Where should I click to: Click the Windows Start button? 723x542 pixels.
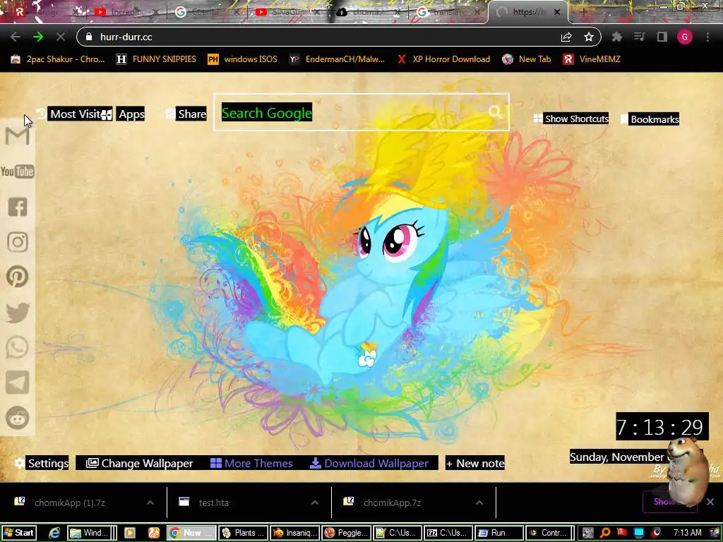point(18,533)
